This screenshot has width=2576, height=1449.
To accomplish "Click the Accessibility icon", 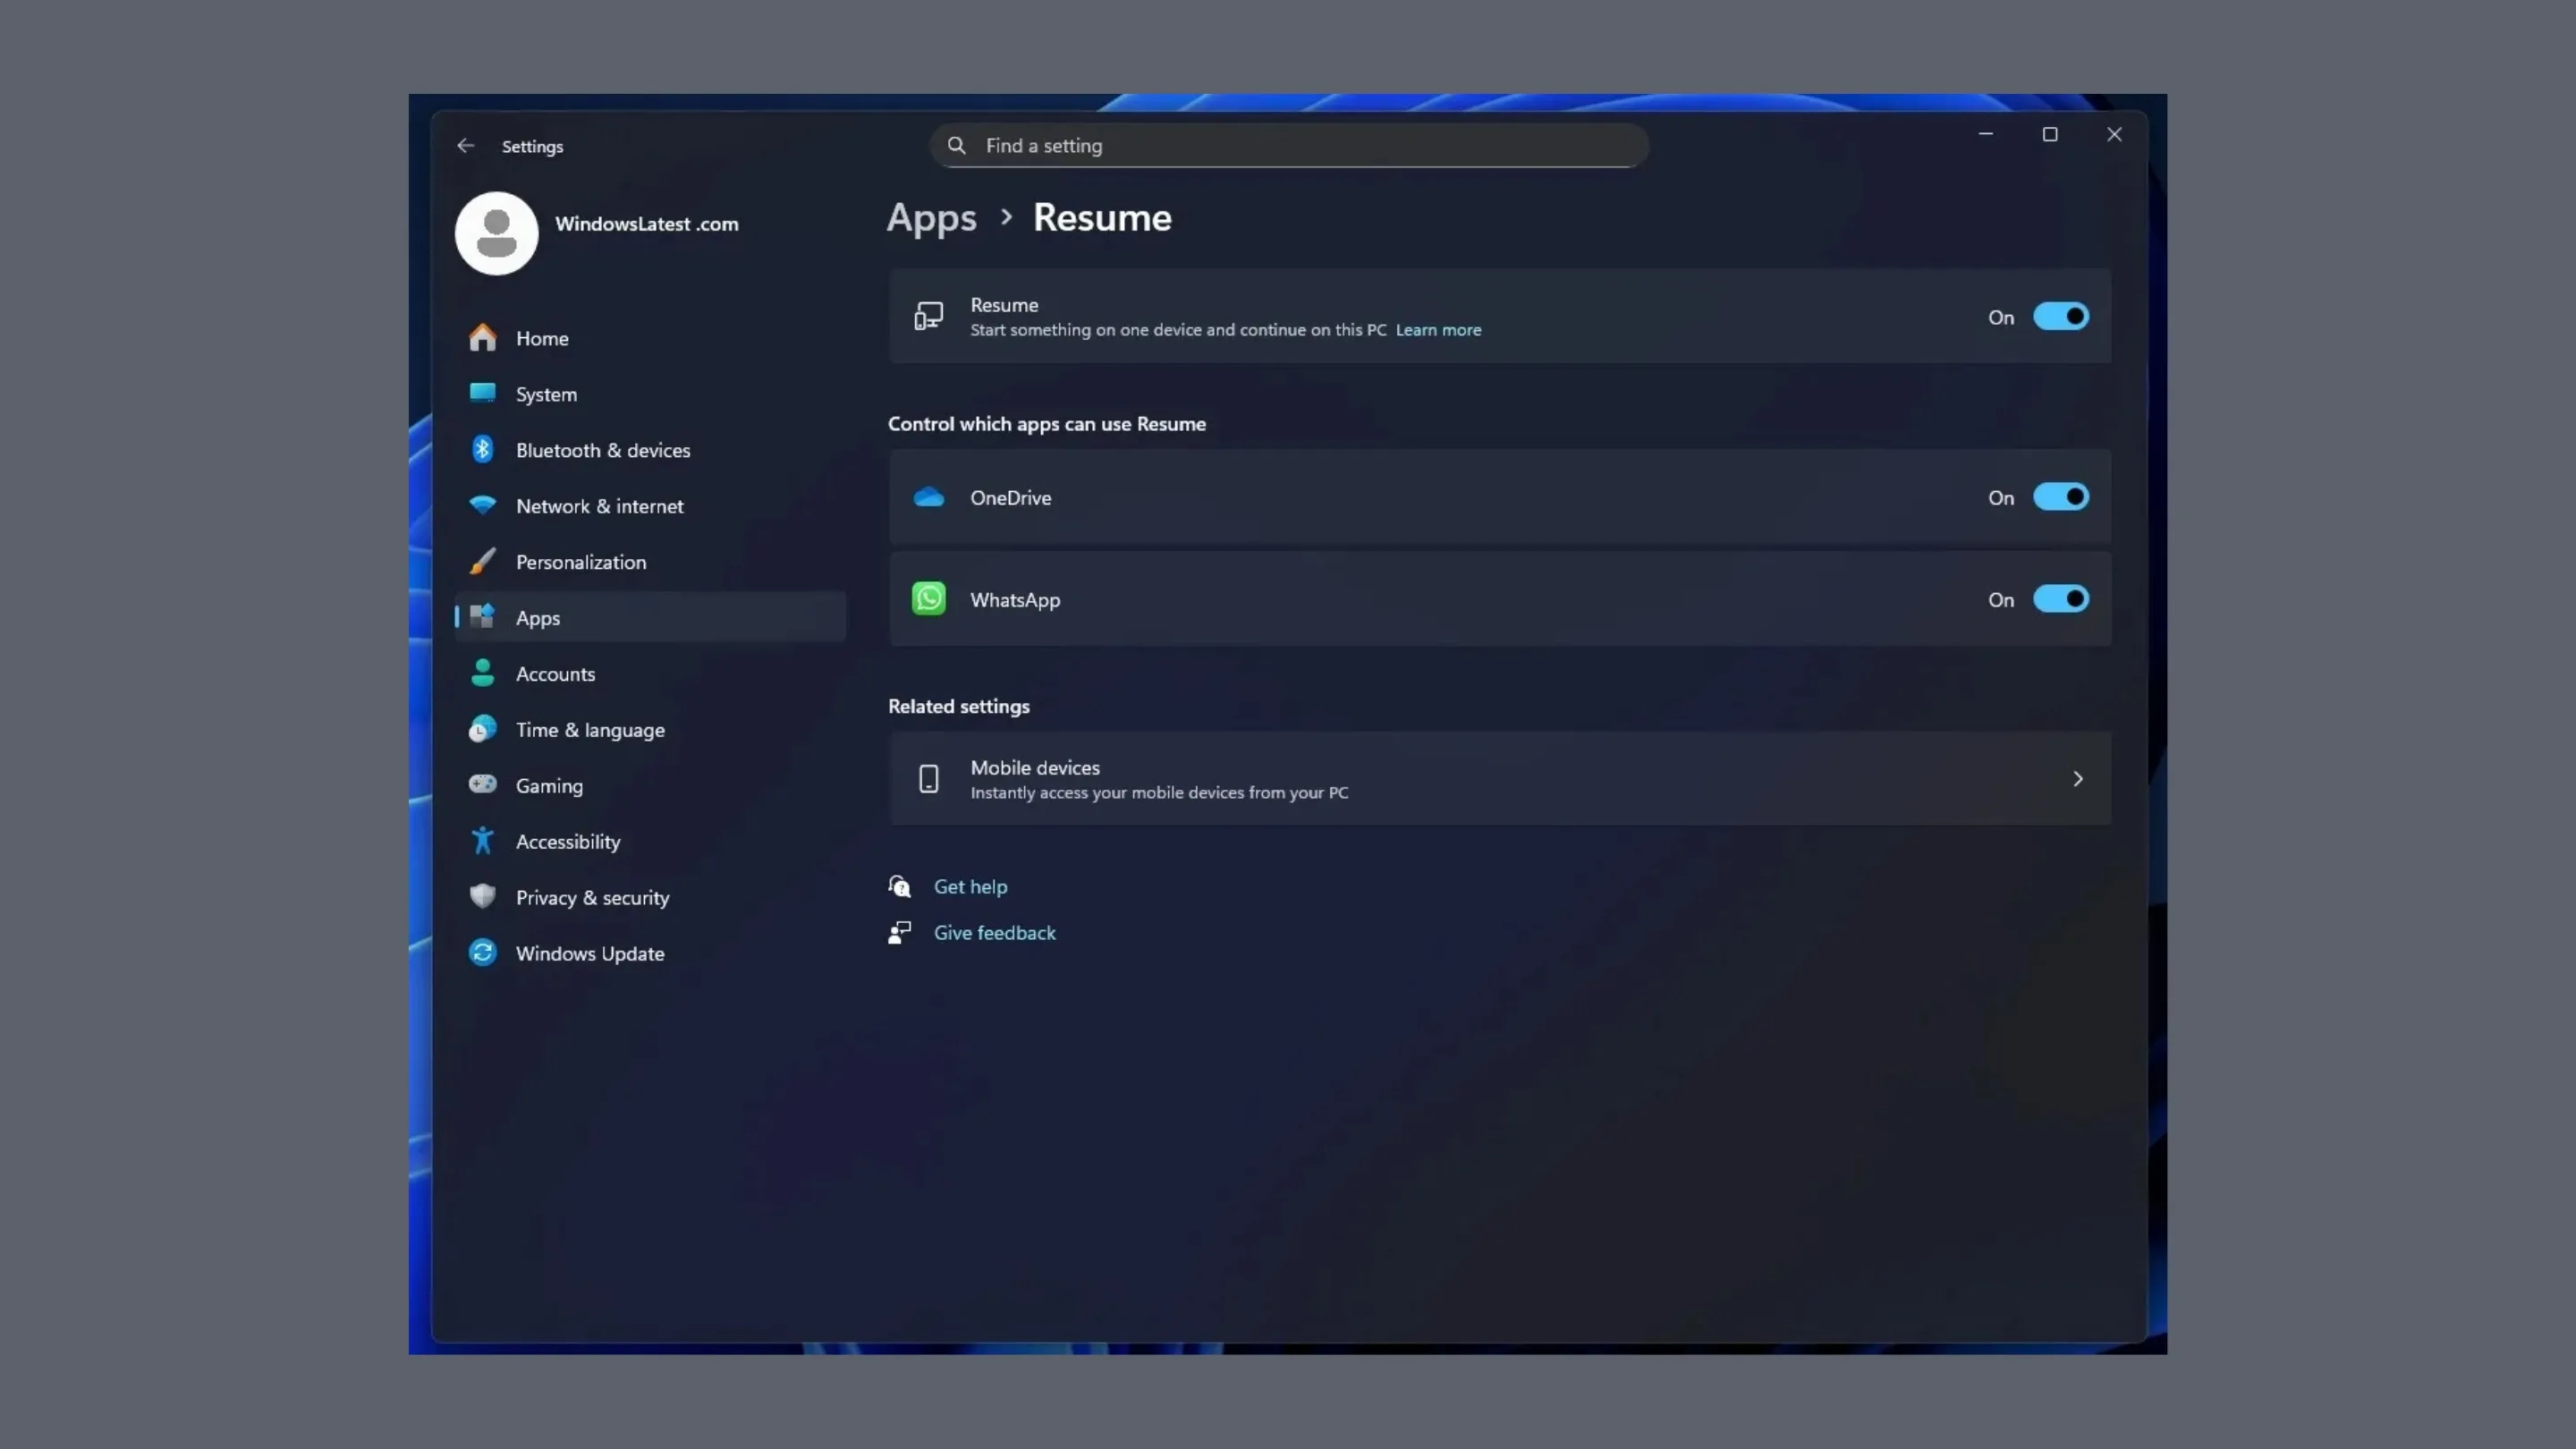I will 483,841.
